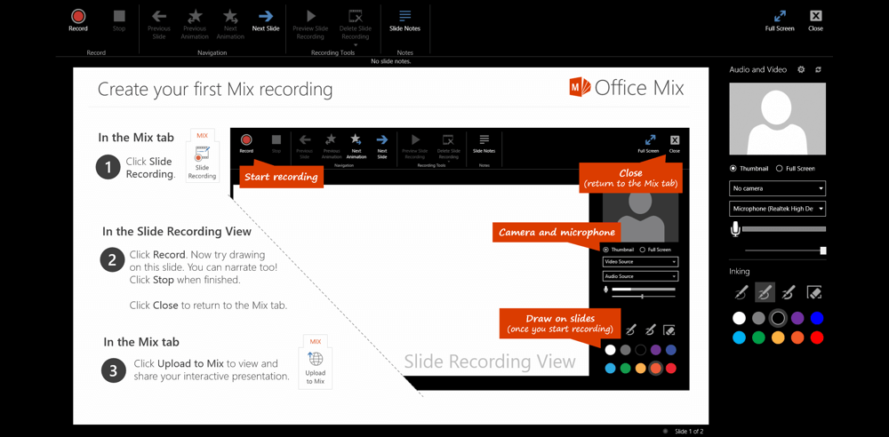Close the Slide Recording view
Screen dimensions: 889x437
tap(815, 20)
